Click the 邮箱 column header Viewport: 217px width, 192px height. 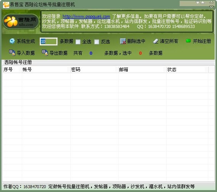tap(142, 70)
